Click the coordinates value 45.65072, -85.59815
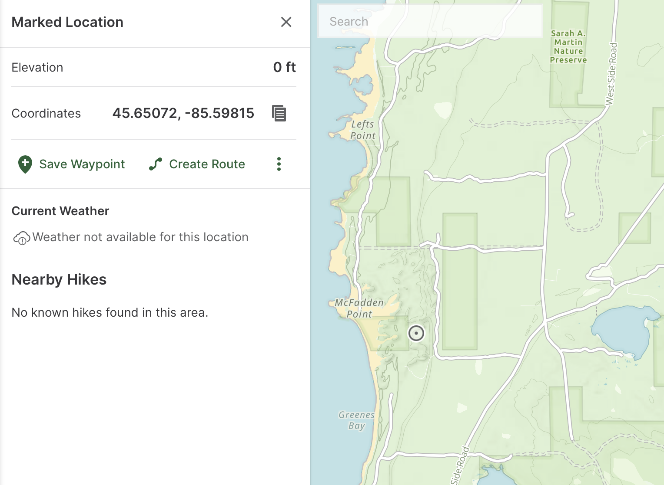664x485 pixels. point(183,113)
